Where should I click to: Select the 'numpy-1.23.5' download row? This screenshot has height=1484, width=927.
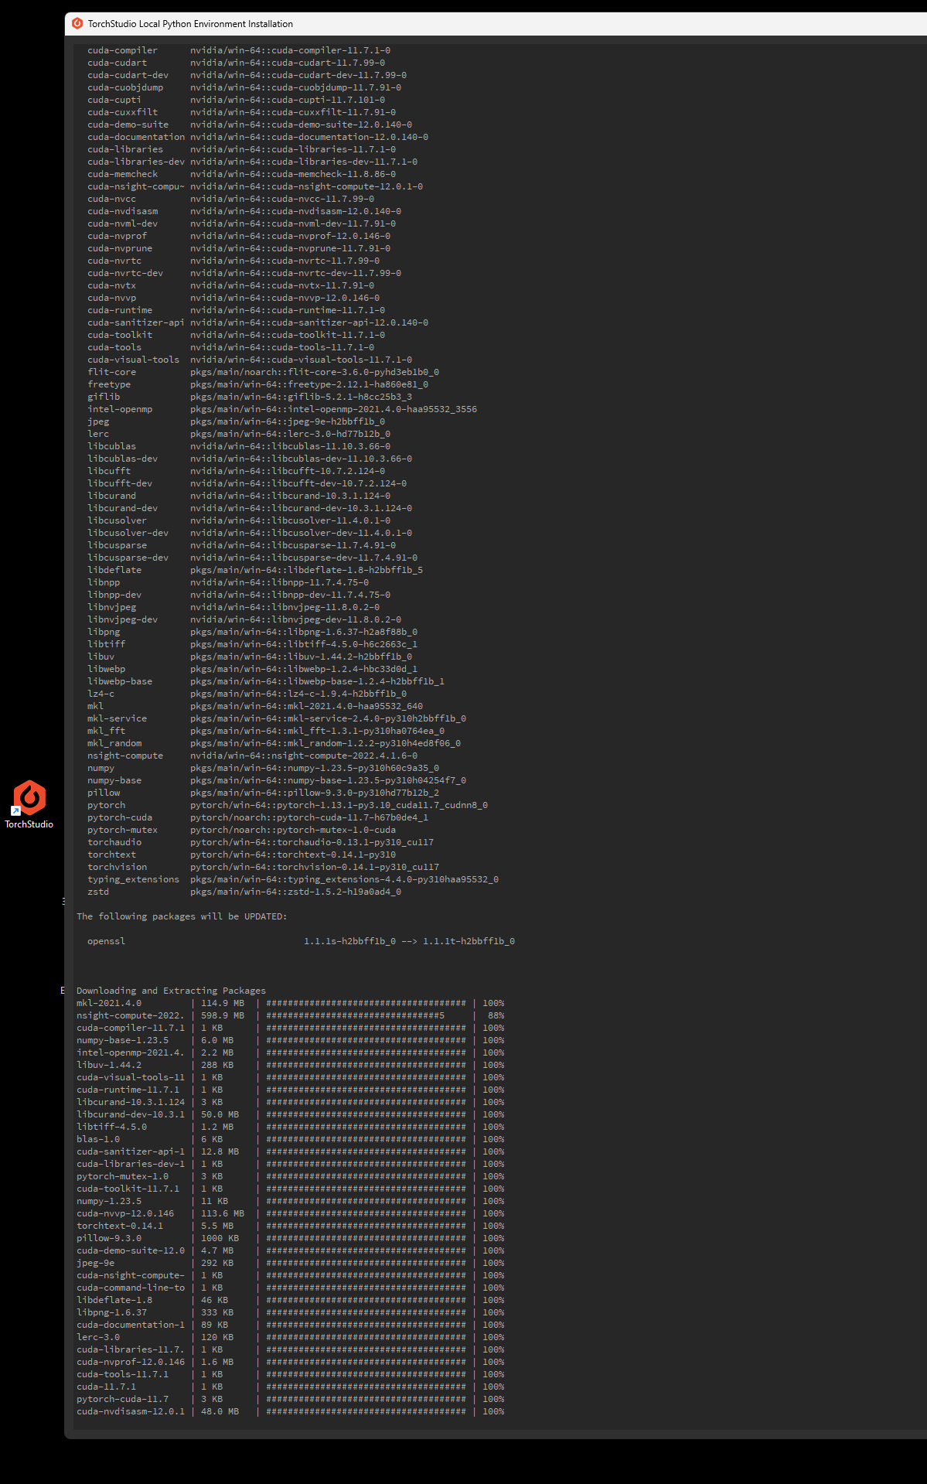(290, 1201)
